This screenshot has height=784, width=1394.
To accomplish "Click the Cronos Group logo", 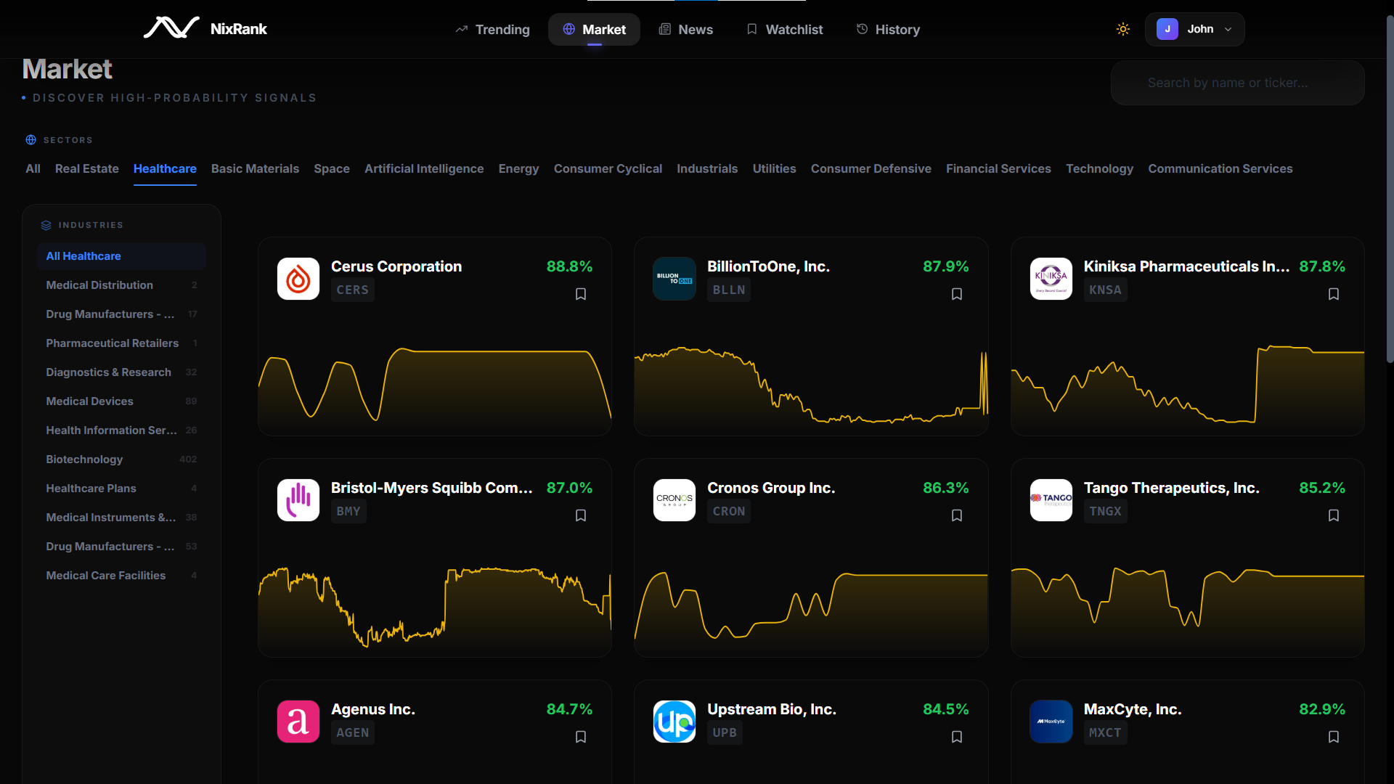I will click(674, 500).
